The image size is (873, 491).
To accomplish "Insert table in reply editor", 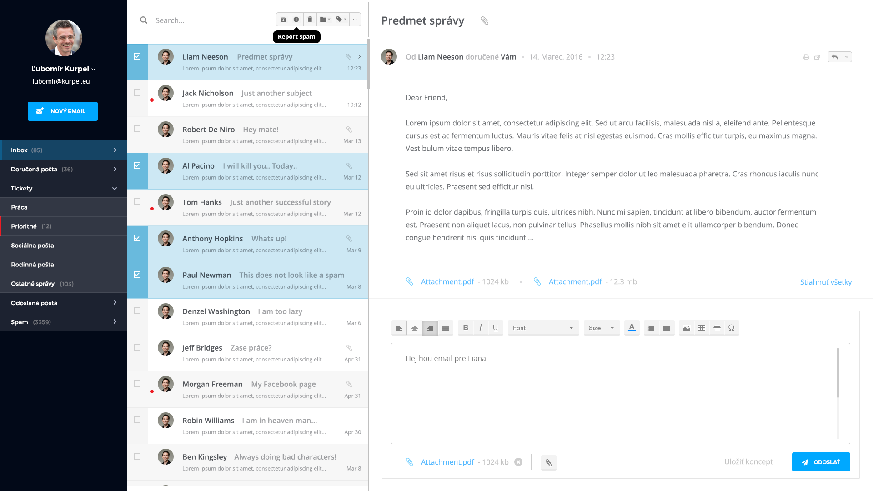I will 702,328.
